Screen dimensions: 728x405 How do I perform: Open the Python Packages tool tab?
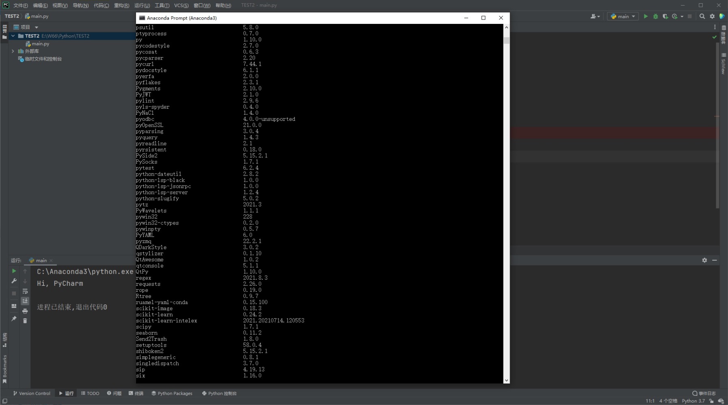click(172, 393)
